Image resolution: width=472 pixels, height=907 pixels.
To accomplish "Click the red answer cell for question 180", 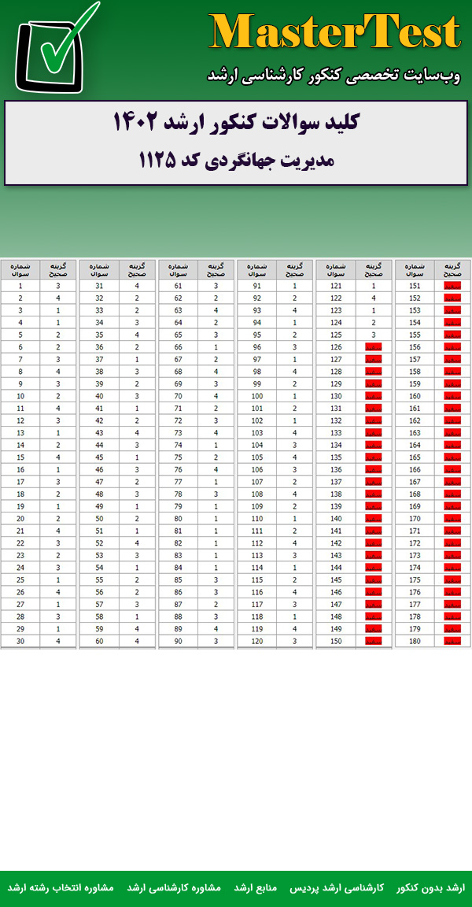I will [452, 641].
